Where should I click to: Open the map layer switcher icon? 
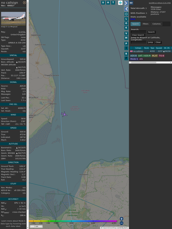(x=120, y=2)
